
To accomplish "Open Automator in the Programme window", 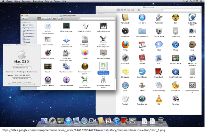I will tap(159, 17).
